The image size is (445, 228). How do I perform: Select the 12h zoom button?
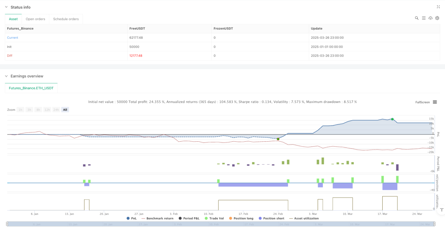coord(47,110)
